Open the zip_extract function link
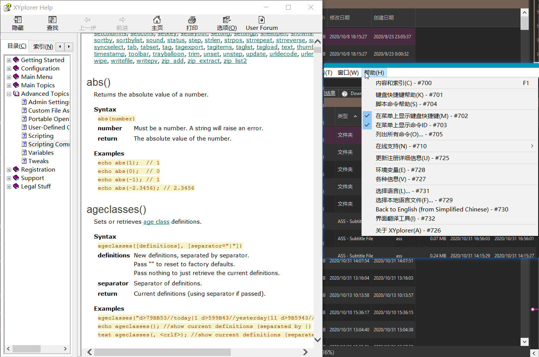 [x=204, y=61]
